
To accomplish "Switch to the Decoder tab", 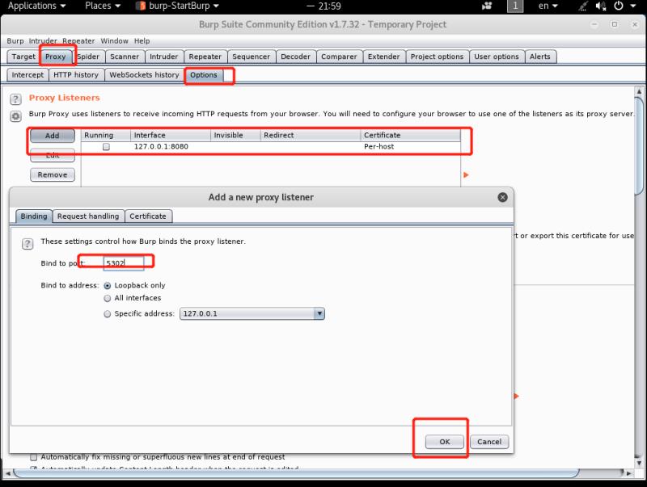I will pos(295,57).
